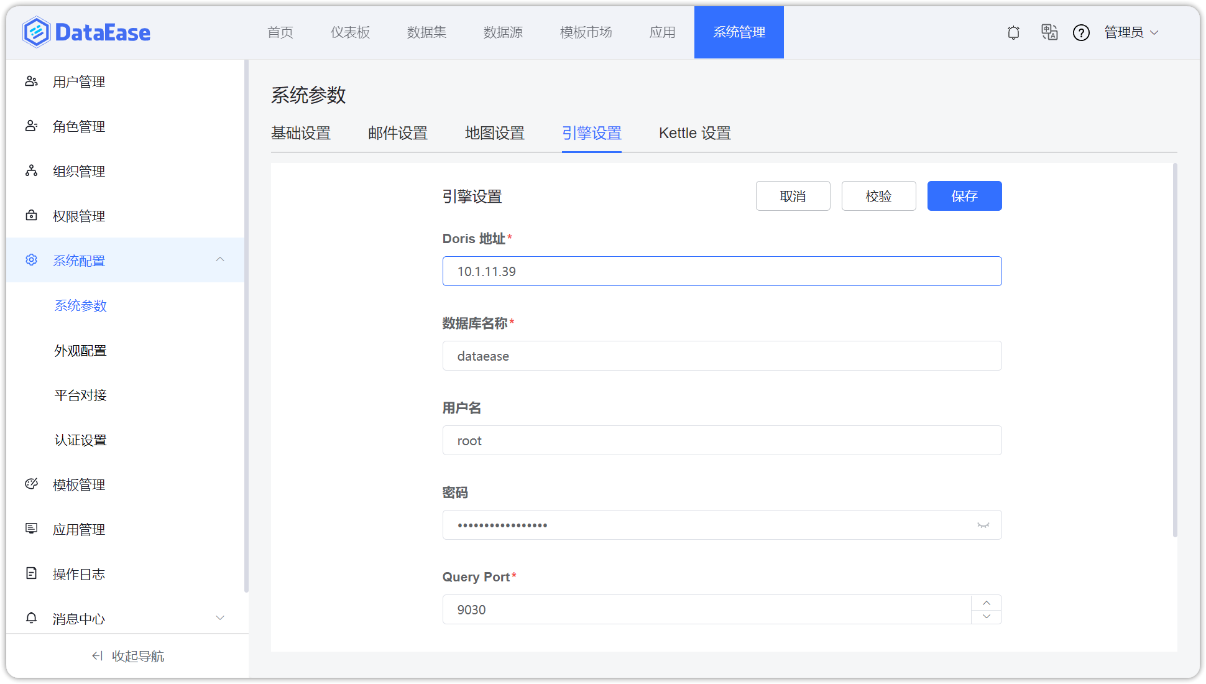Click inside the Doris 地址 input field
The width and height of the screenshot is (1206, 684).
pos(721,271)
